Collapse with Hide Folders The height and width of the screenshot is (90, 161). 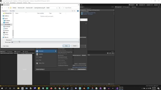pos(5,46)
